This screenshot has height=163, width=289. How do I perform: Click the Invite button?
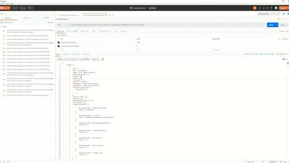(x=153, y=8)
